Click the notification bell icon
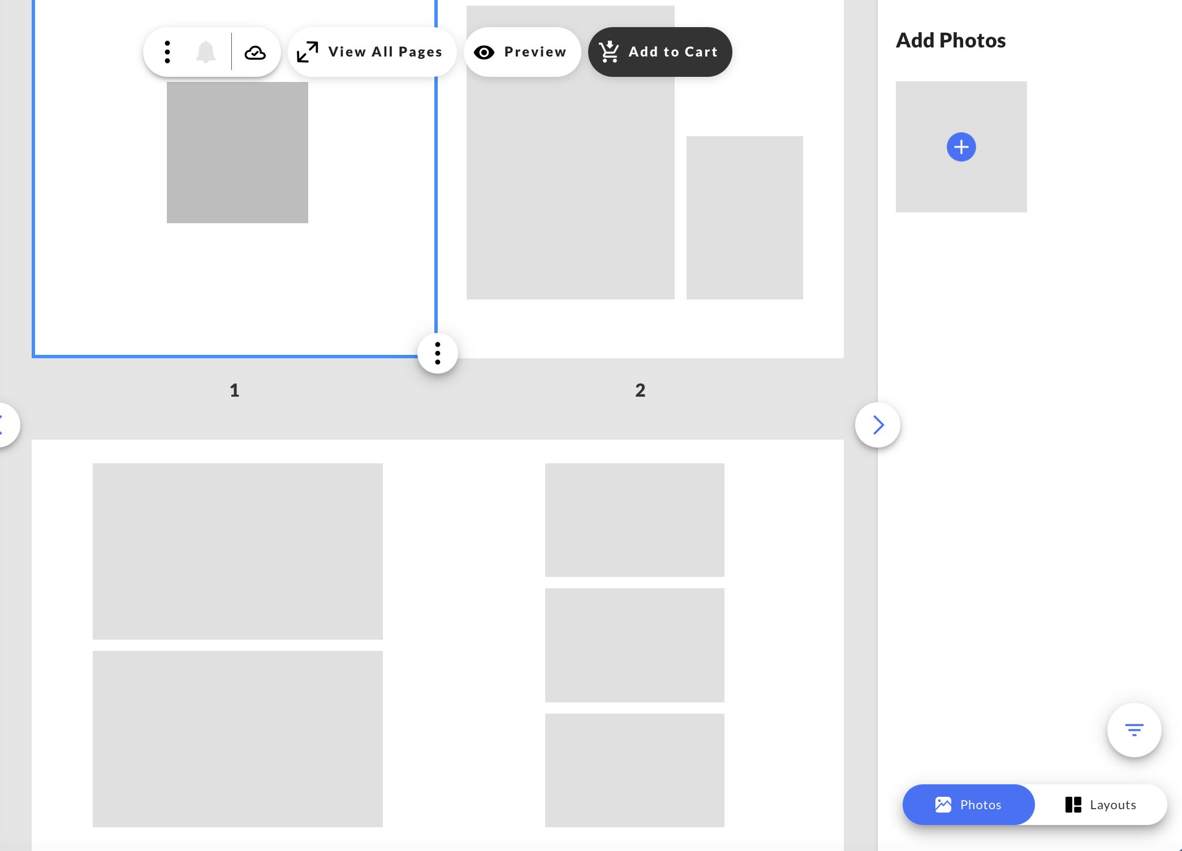The height and width of the screenshot is (851, 1182). [206, 52]
